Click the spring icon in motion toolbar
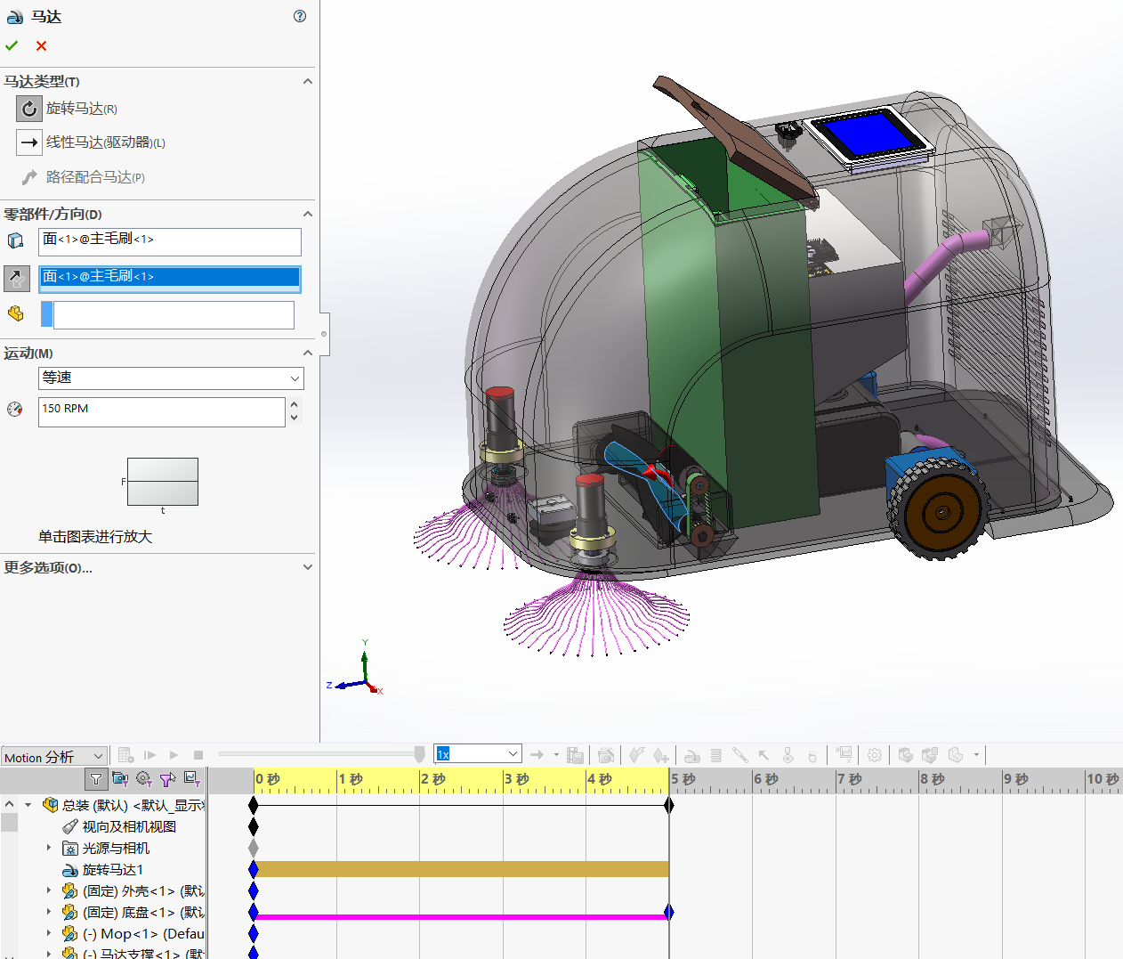 (716, 755)
